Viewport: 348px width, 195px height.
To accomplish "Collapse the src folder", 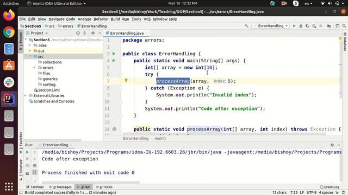I will [30, 56].
